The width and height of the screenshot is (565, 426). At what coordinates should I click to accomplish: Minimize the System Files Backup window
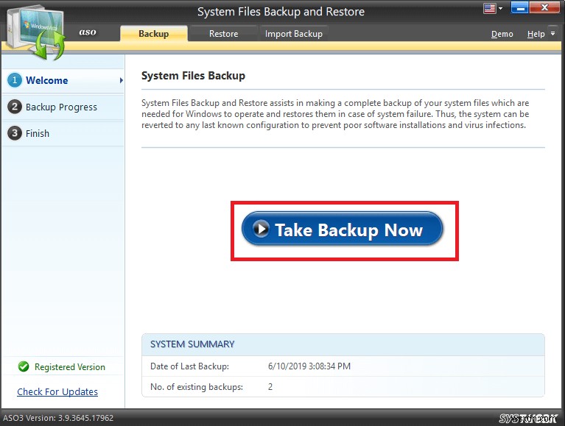click(519, 7)
